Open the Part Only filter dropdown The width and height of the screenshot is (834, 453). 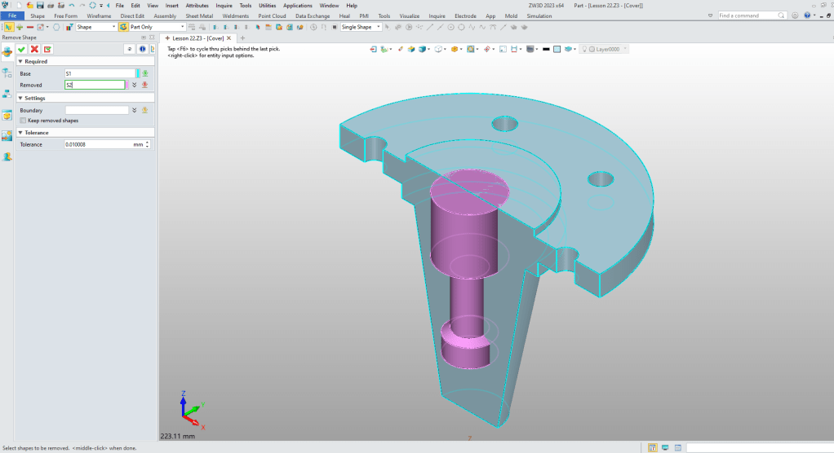pyautogui.click(x=182, y=27)
